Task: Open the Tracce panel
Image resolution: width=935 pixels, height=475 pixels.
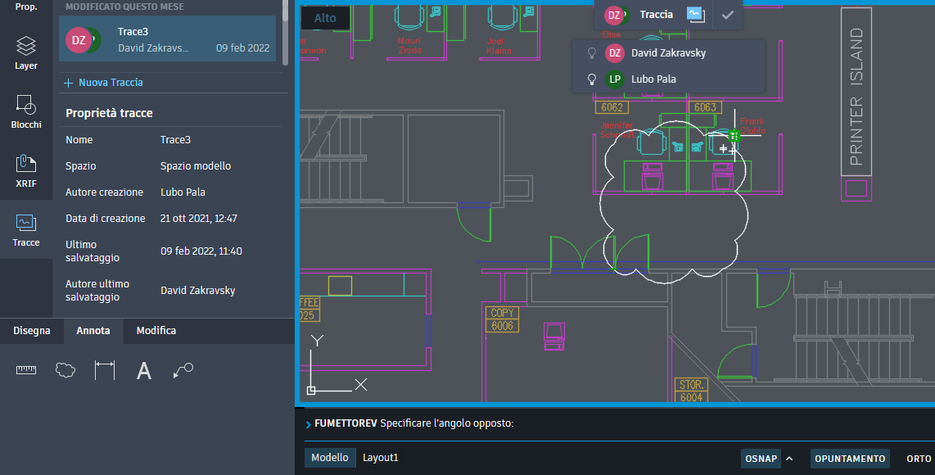Action: [25, 230]
